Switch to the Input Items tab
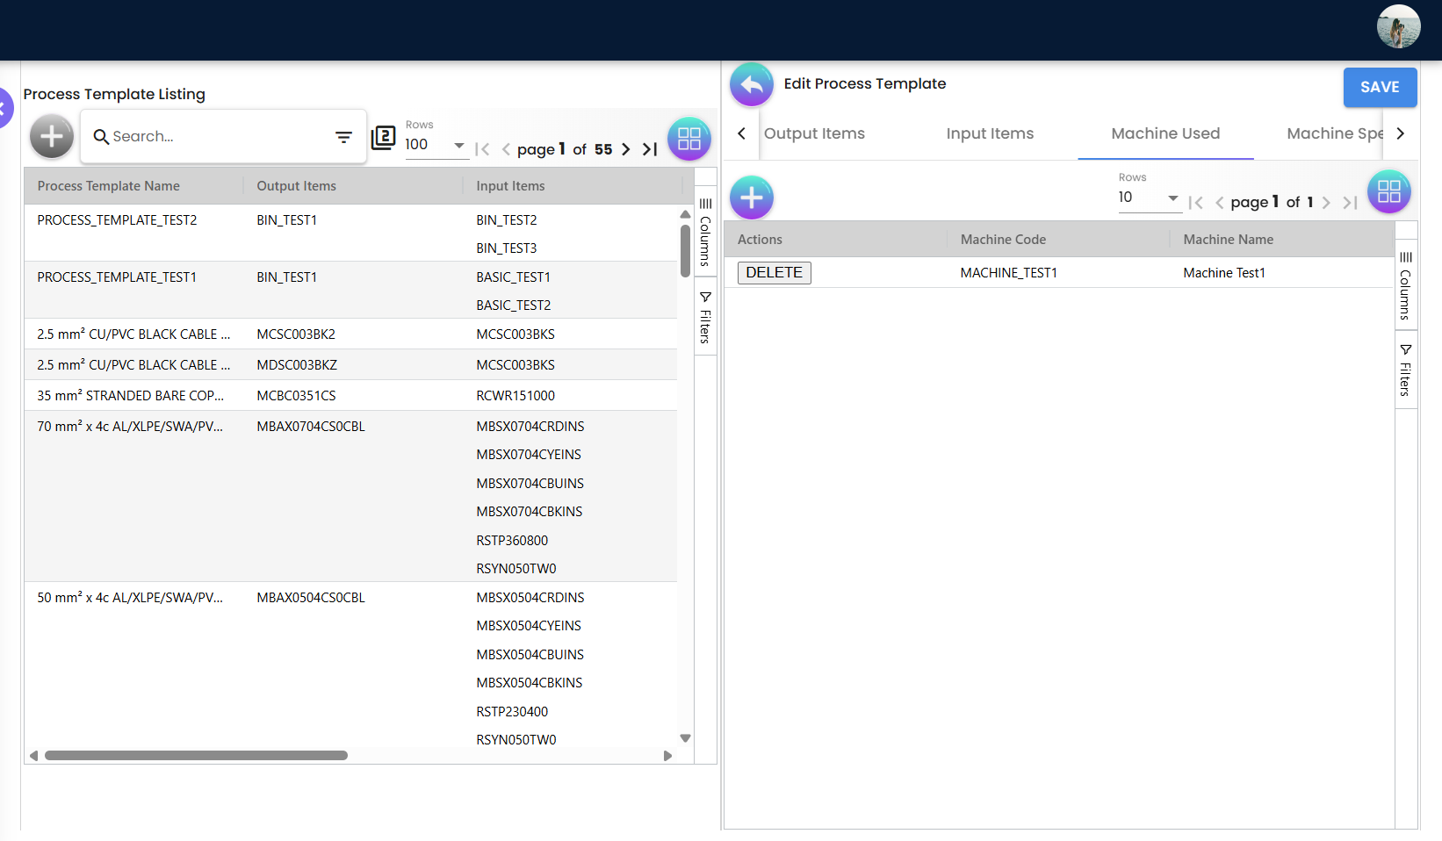 coord(990,133)
